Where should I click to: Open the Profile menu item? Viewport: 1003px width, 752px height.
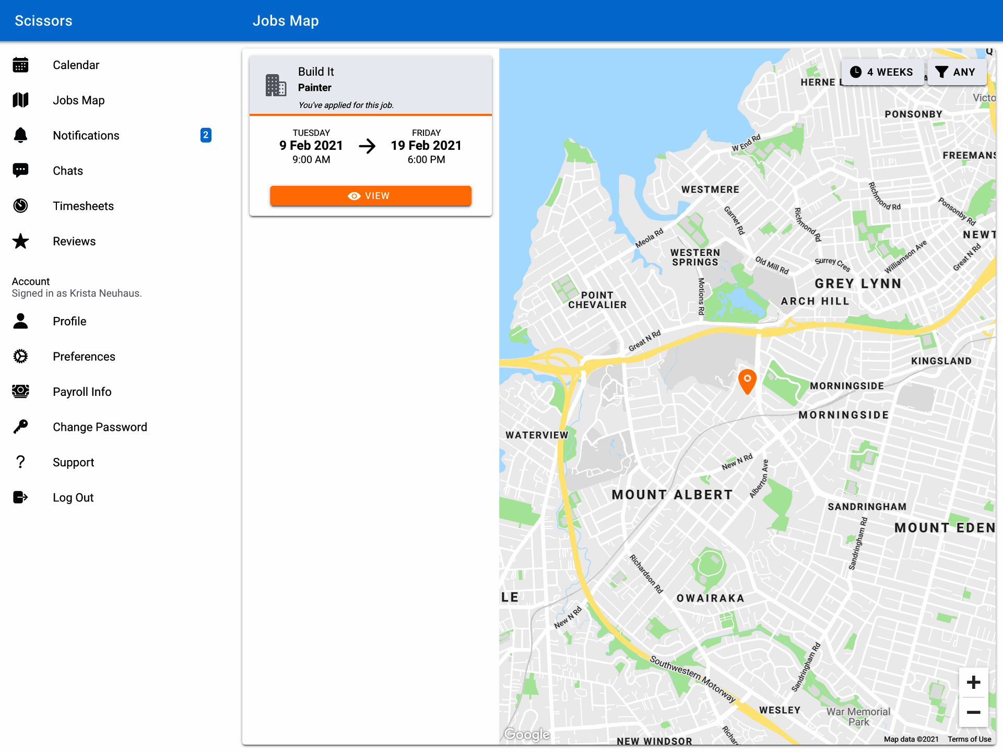(x=69, y=321)
